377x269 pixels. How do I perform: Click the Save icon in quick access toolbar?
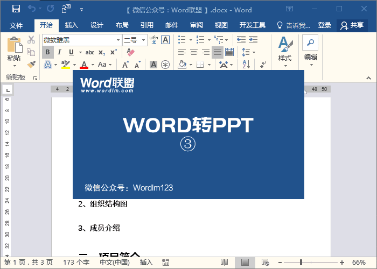coord(16,9)
